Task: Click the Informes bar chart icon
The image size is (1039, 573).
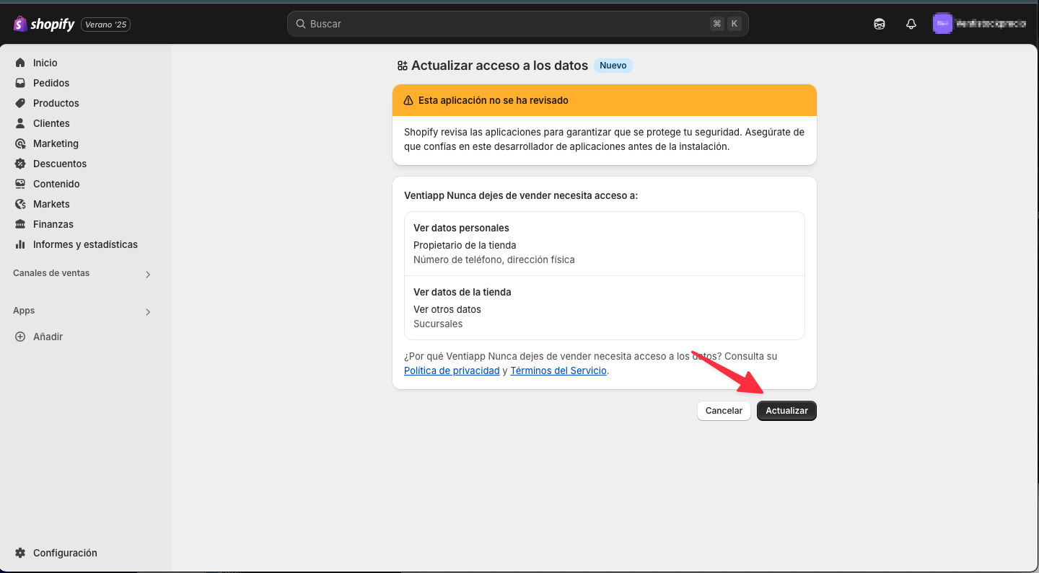Action: tap(20, 244)
